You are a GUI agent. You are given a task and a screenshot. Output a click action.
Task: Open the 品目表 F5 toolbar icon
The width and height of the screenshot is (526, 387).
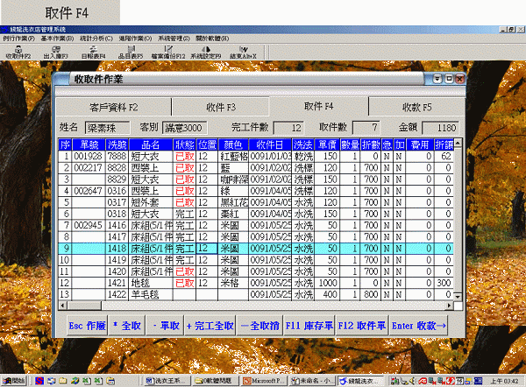click(129, 51)
